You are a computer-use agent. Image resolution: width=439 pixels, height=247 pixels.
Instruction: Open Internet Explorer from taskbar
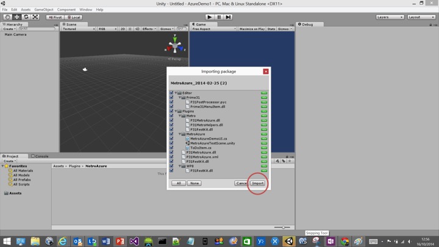(x=62, y=241)
